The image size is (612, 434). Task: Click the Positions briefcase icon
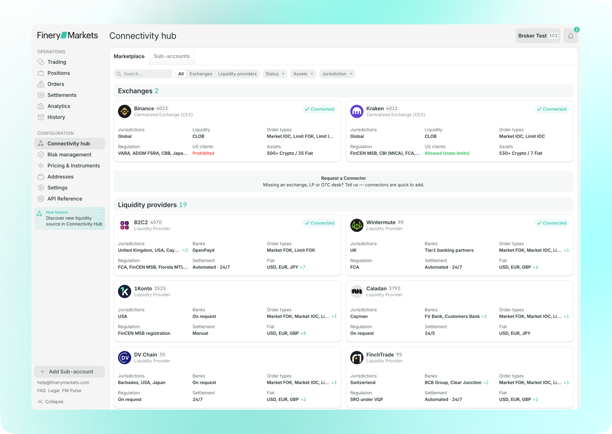coord(41,73)
